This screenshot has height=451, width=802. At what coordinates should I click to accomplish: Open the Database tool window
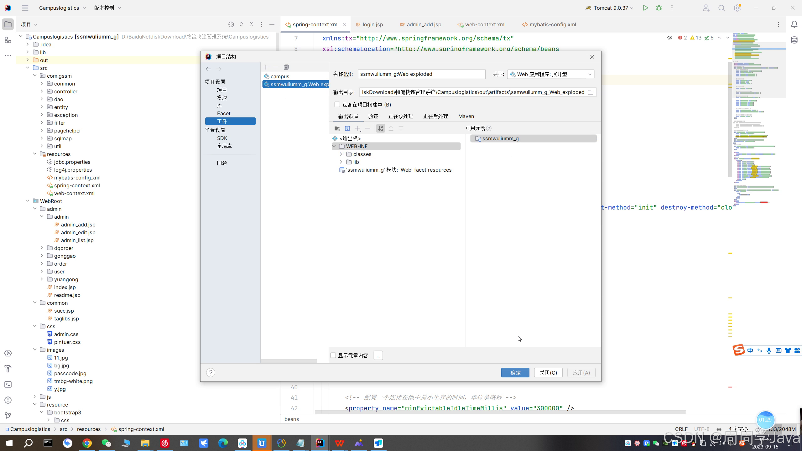(x=794, y=40)
